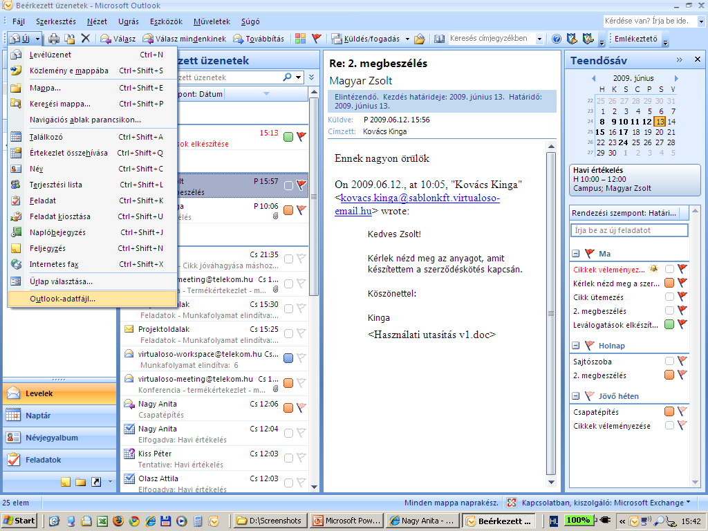Click the Feladat task icon in the menu
The image size is (708, 531).
(16, 201)
